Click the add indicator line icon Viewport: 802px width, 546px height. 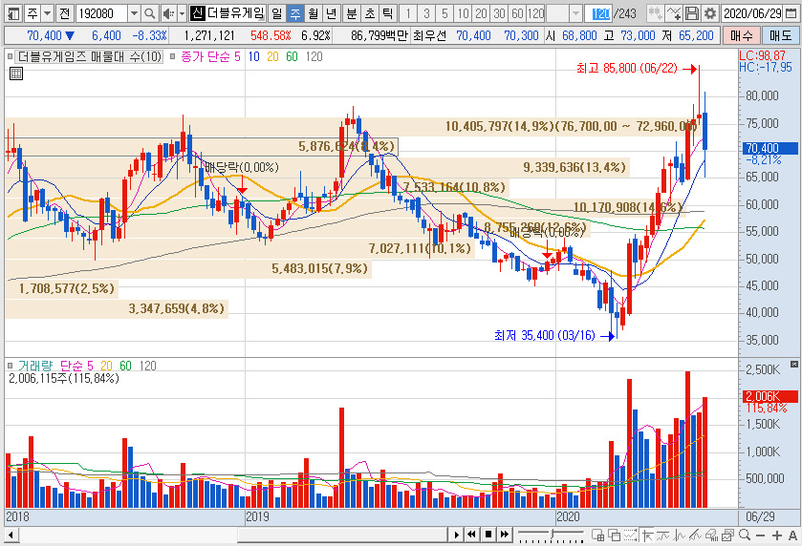point(674,13)
